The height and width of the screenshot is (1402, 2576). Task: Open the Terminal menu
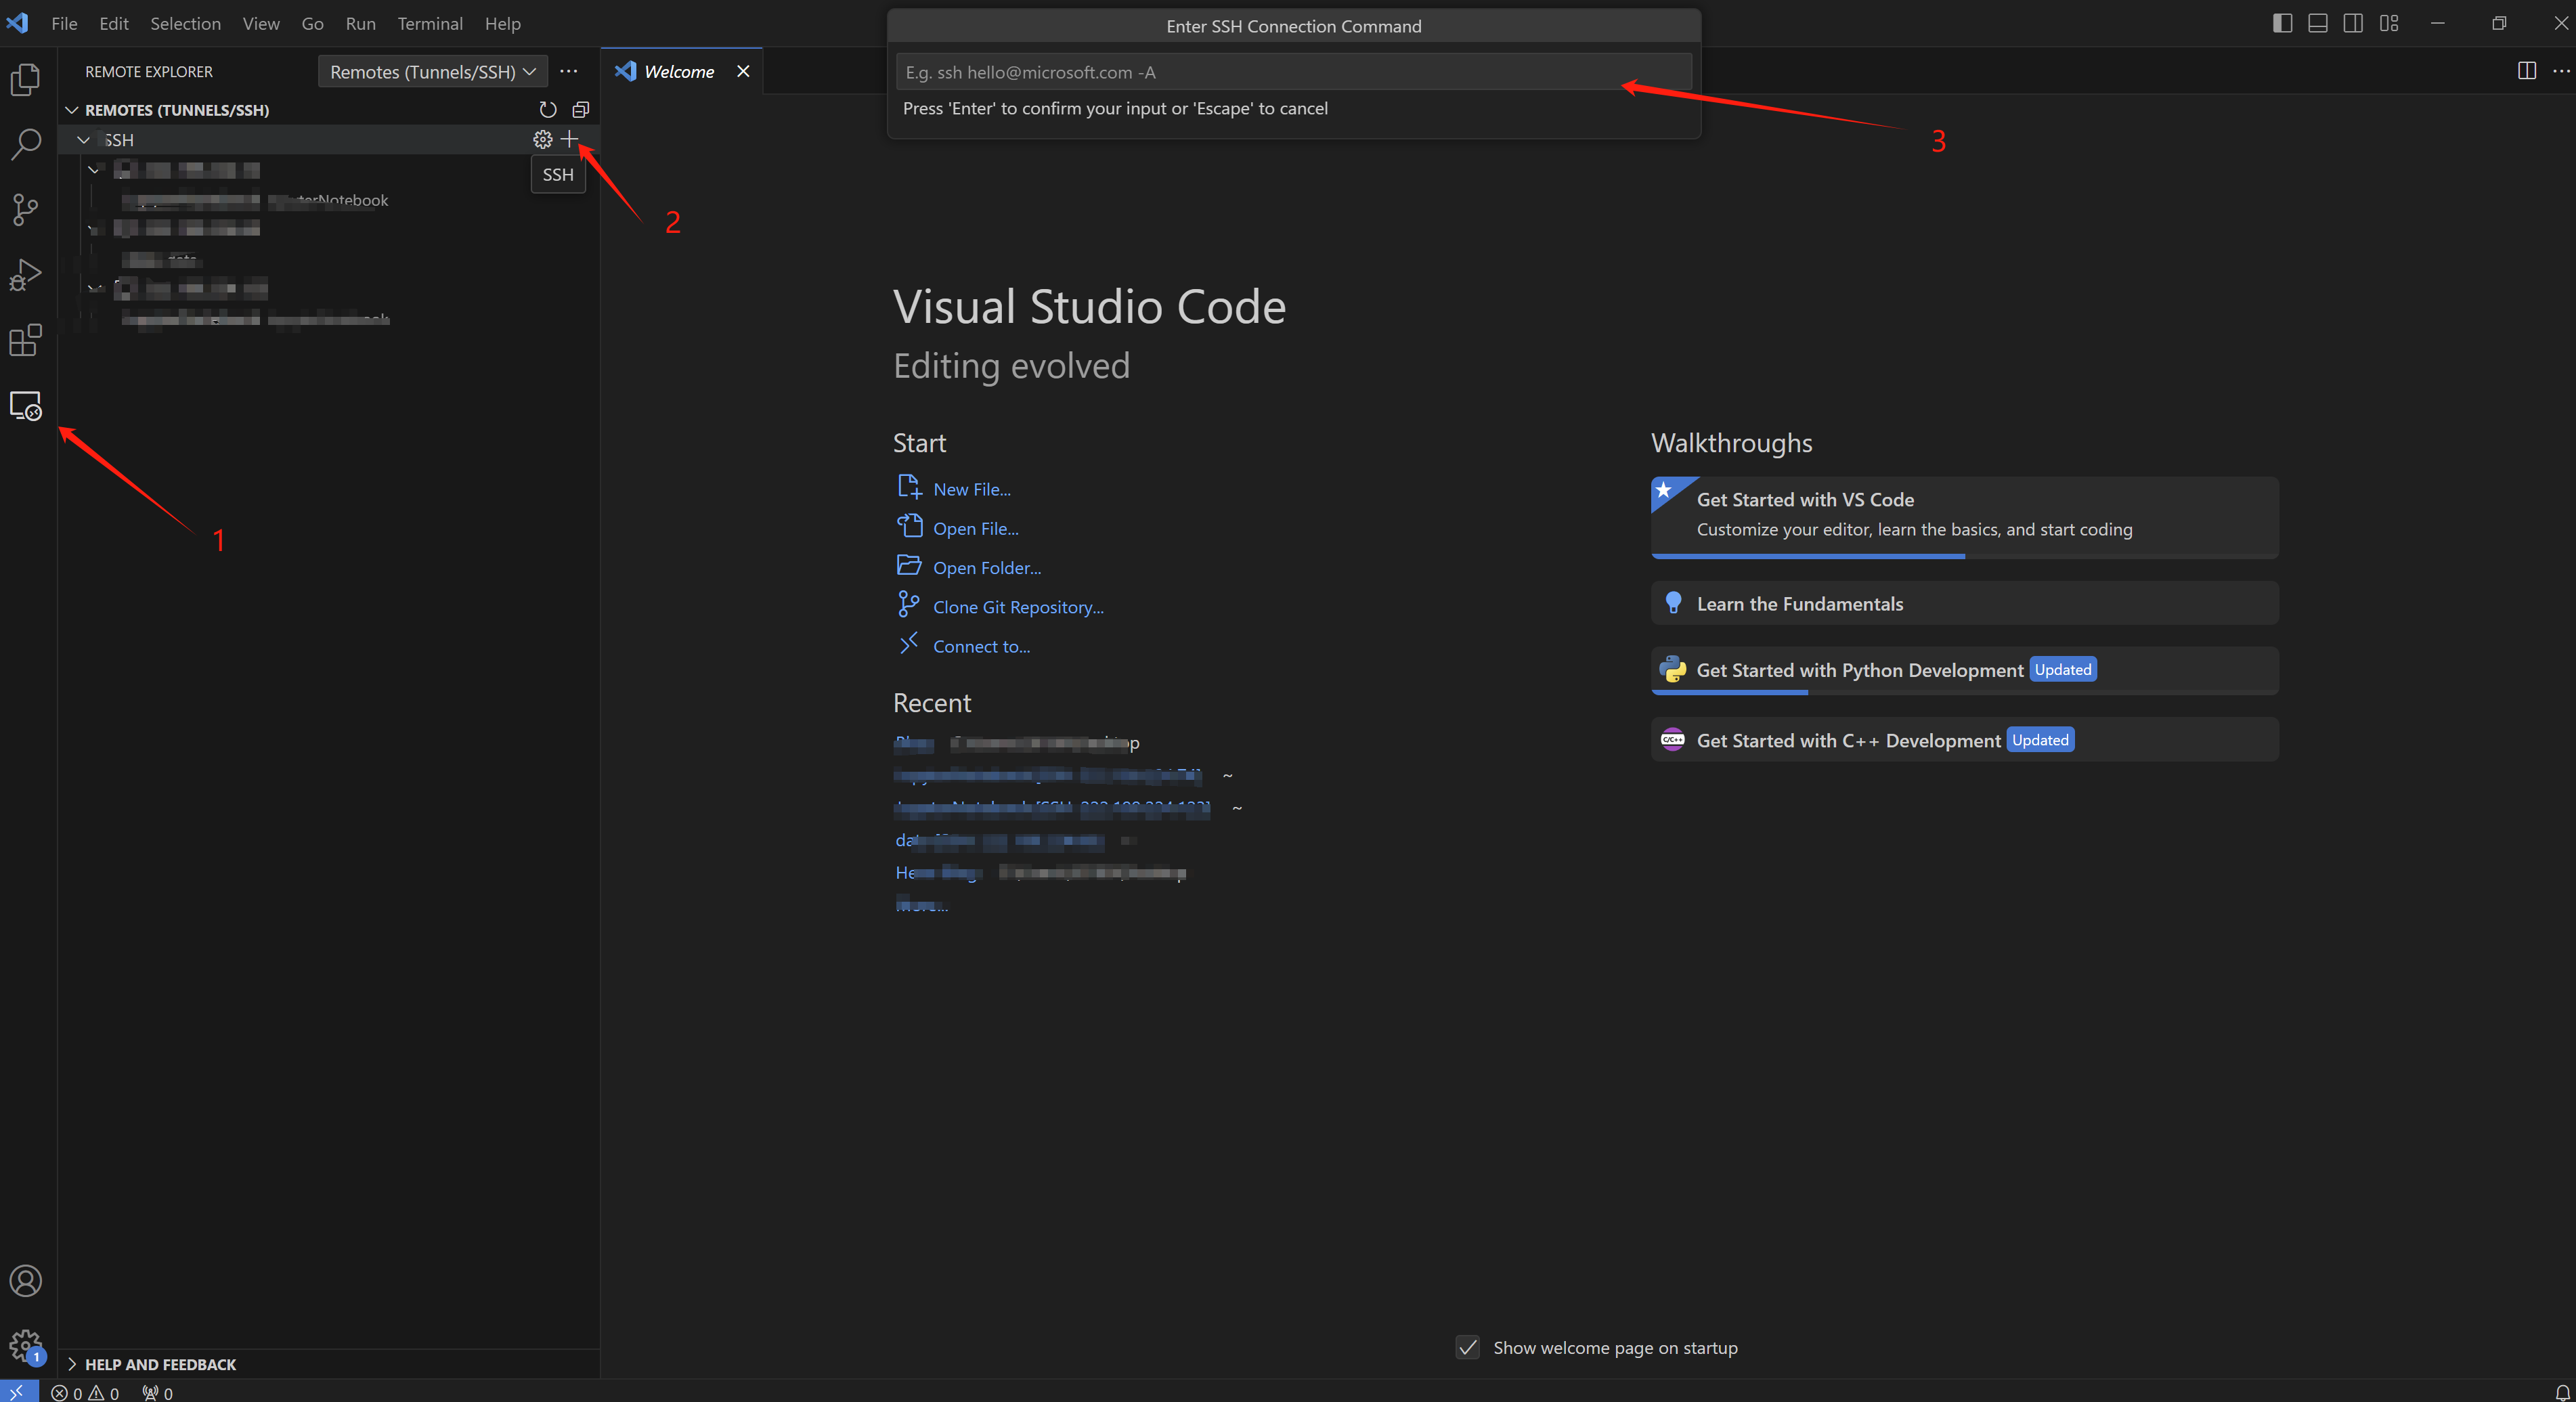coord(429,23)
